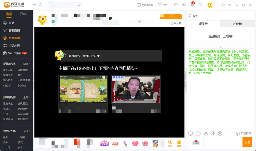This screenshot has width=256, height=151.
Task: Click the orange 发送 send button
Action: (247, 142)
